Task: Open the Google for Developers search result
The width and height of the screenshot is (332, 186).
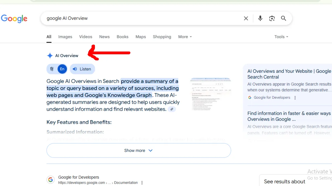Action: pos(79,177)
